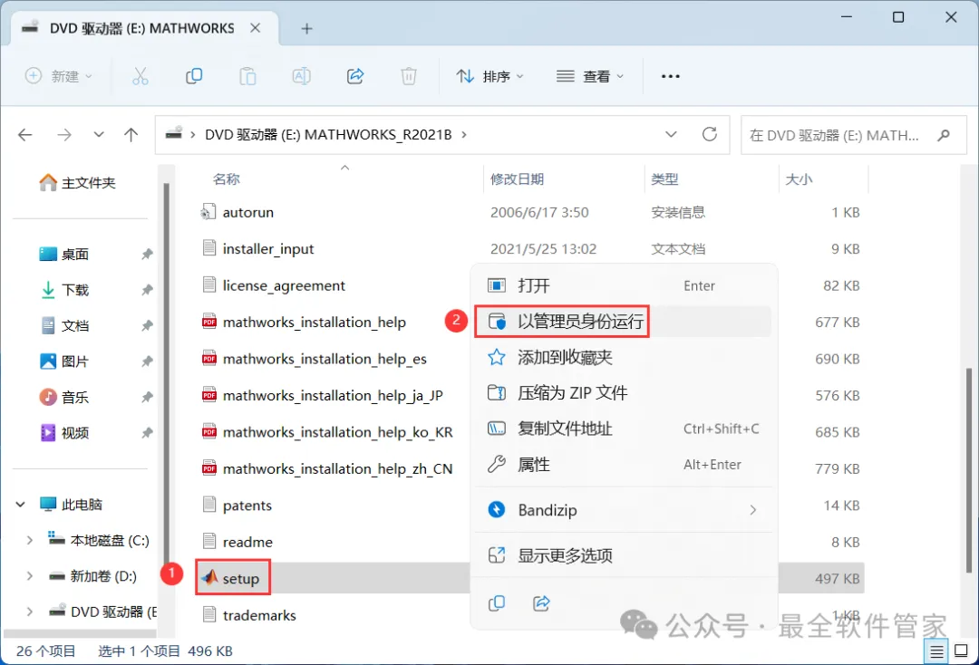Image resolution: width=979 pixels, height=665 pixels.
Task: Open the 新建 dropdown
Action: point(58,76)
